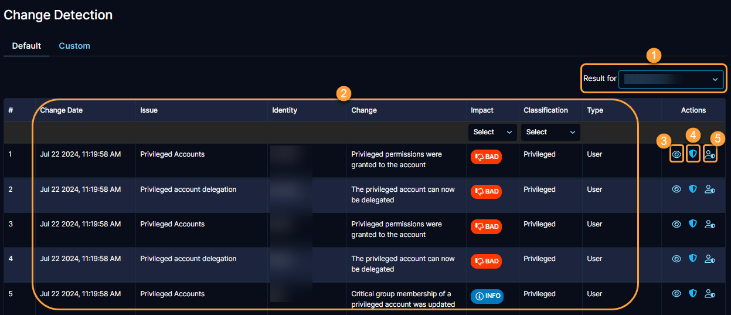Click Privileged account delegation in row 2
The height and width of the screenshot is (315, 731).
click(x=188, y=189)
